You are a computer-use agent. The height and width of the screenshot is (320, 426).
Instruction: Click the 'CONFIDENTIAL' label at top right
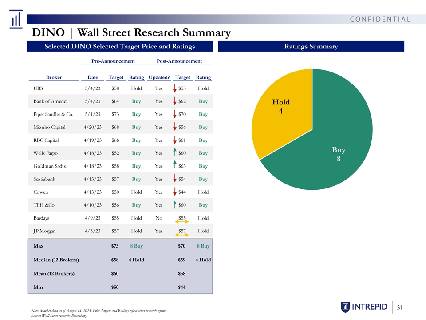coord(380,19)
